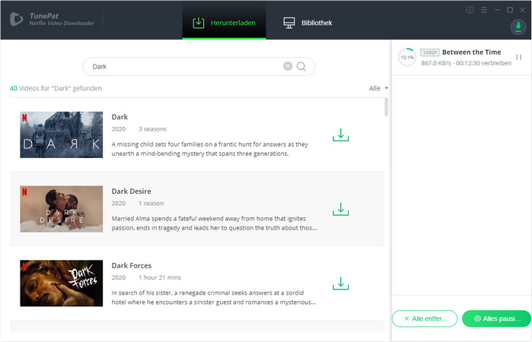532x342 pixels.
Task: Open the settings gear icon
Action: click(x=470, y=10)
